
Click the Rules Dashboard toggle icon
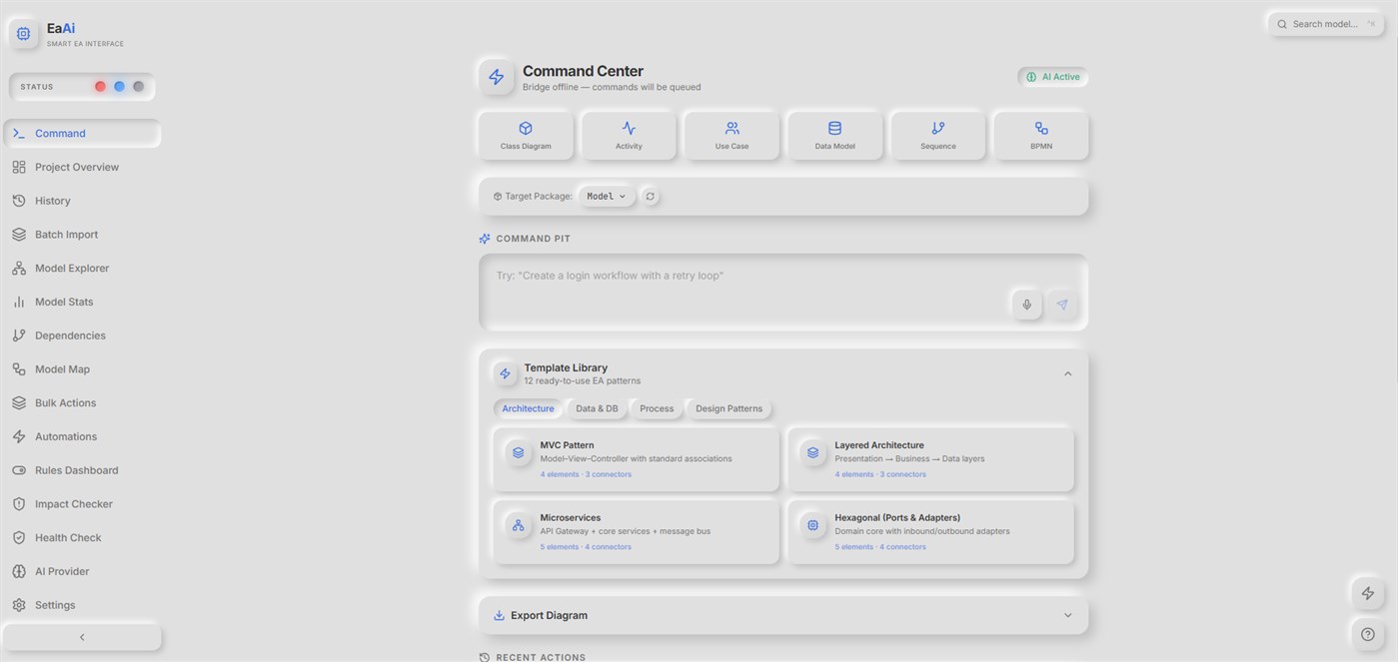(x=19, y=470)
